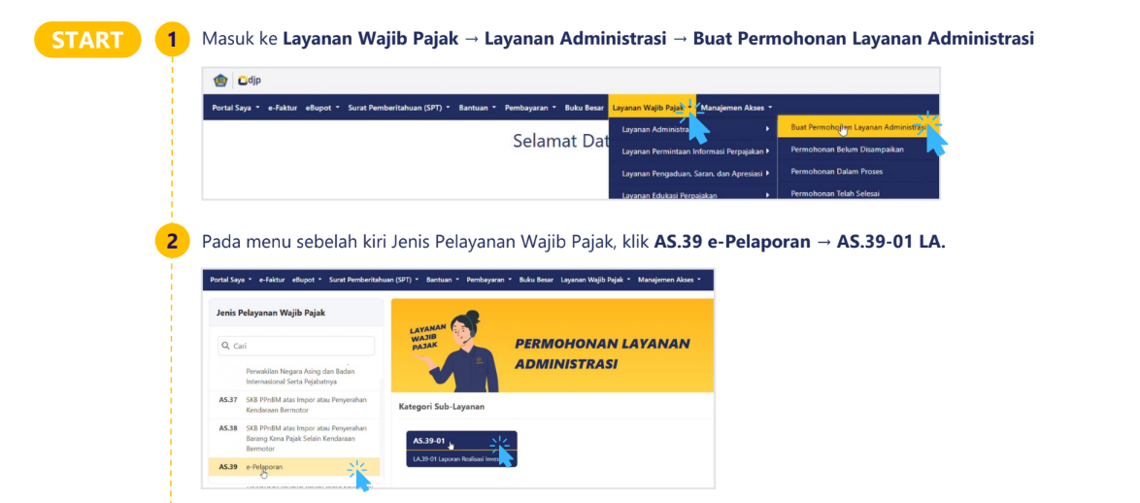The height and width of the screenshot is (503, 1140).
Task: Click Jenis Pelayanan Wajib Pajak panel header
Action: [296, 313]
